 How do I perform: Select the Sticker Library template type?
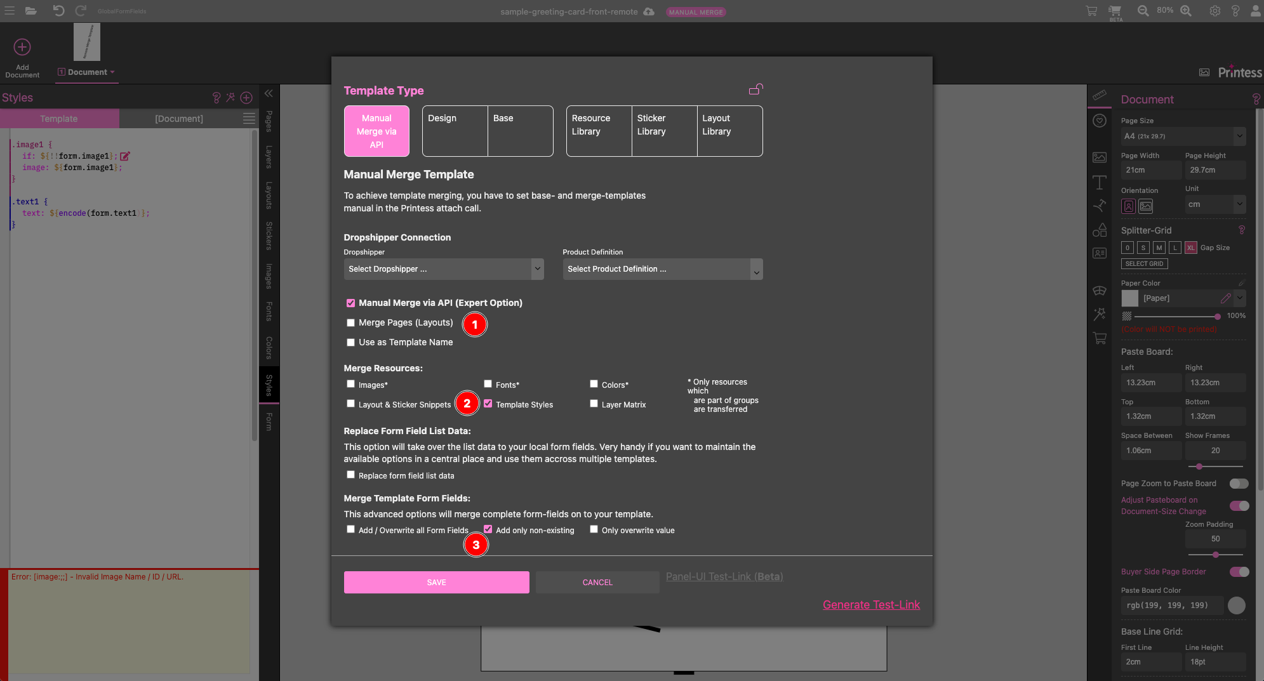[x=664, y=131]
